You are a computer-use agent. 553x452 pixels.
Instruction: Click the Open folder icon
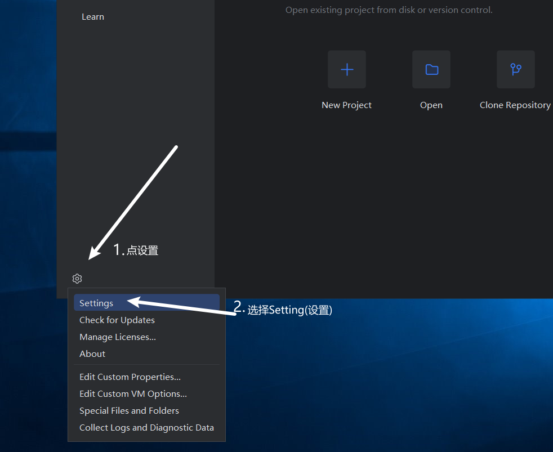(x=431, y=69)
